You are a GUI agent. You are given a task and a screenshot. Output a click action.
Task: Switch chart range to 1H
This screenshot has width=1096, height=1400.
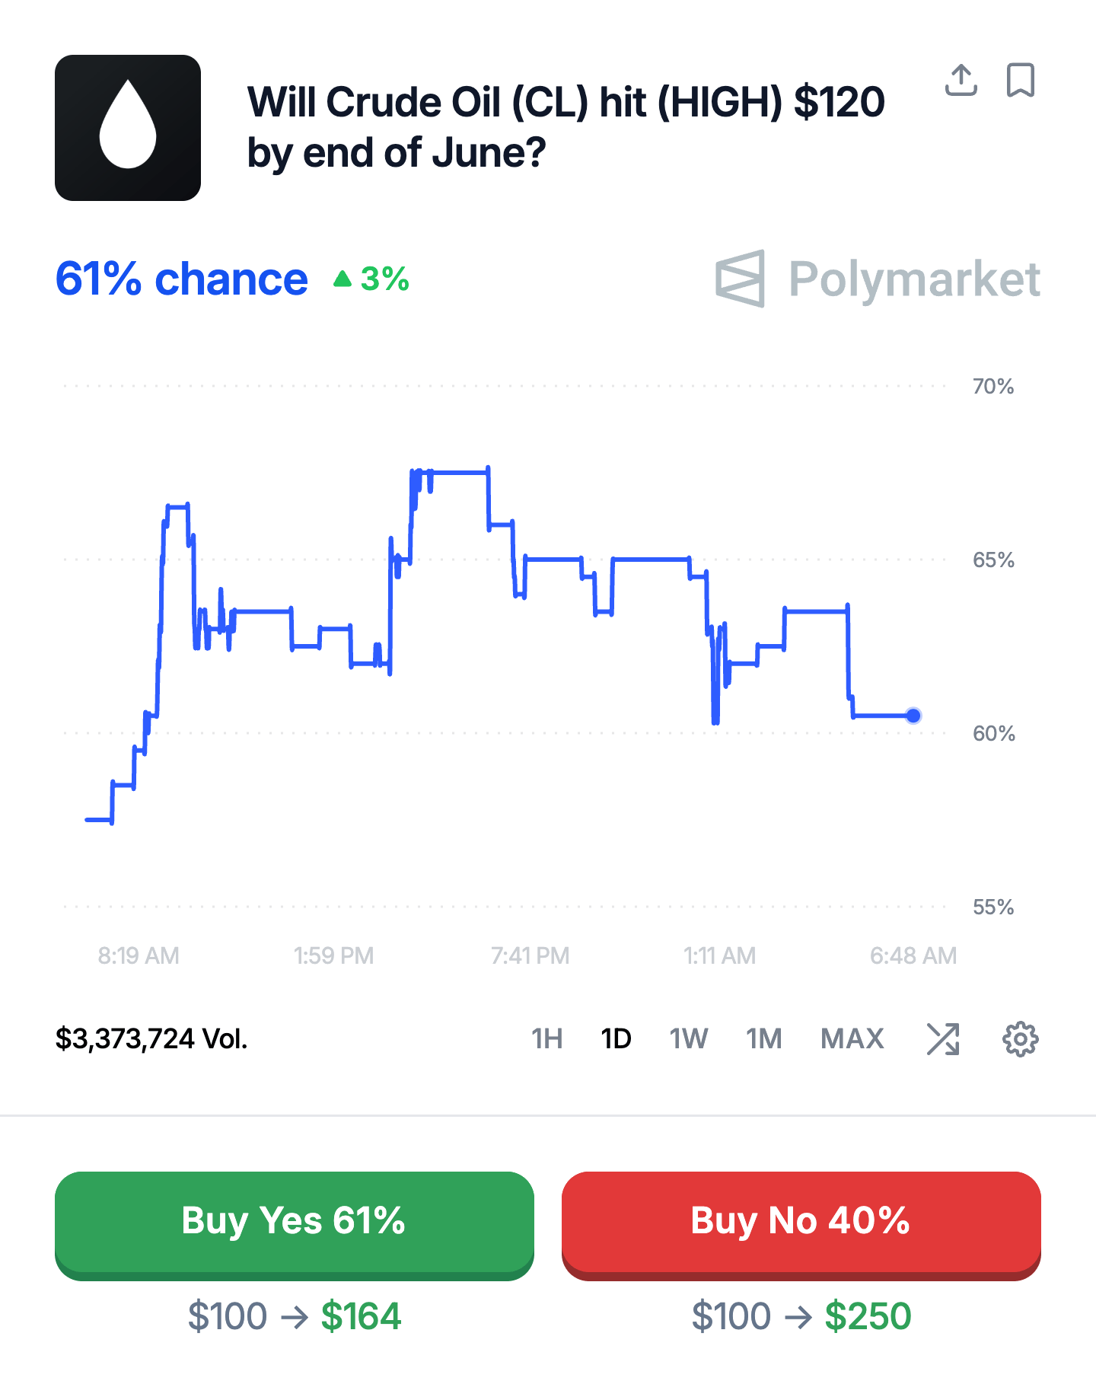(546, 1038)
